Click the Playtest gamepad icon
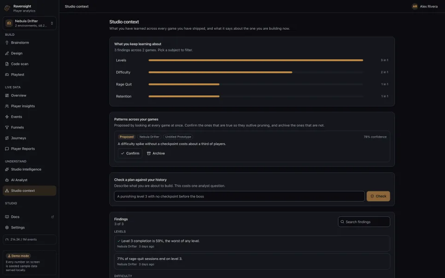Screen dimensions: 445x278 pyautogui.click(x=7, y=75)
